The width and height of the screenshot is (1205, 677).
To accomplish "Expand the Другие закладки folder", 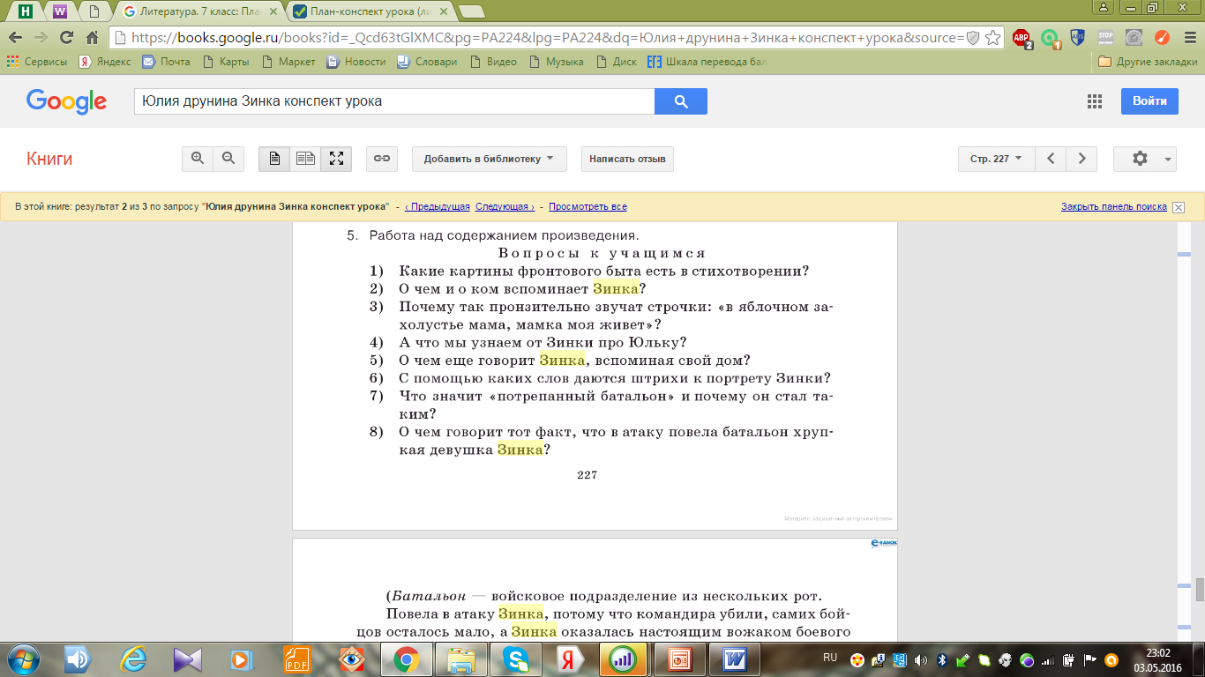I will coord(1147,62).
